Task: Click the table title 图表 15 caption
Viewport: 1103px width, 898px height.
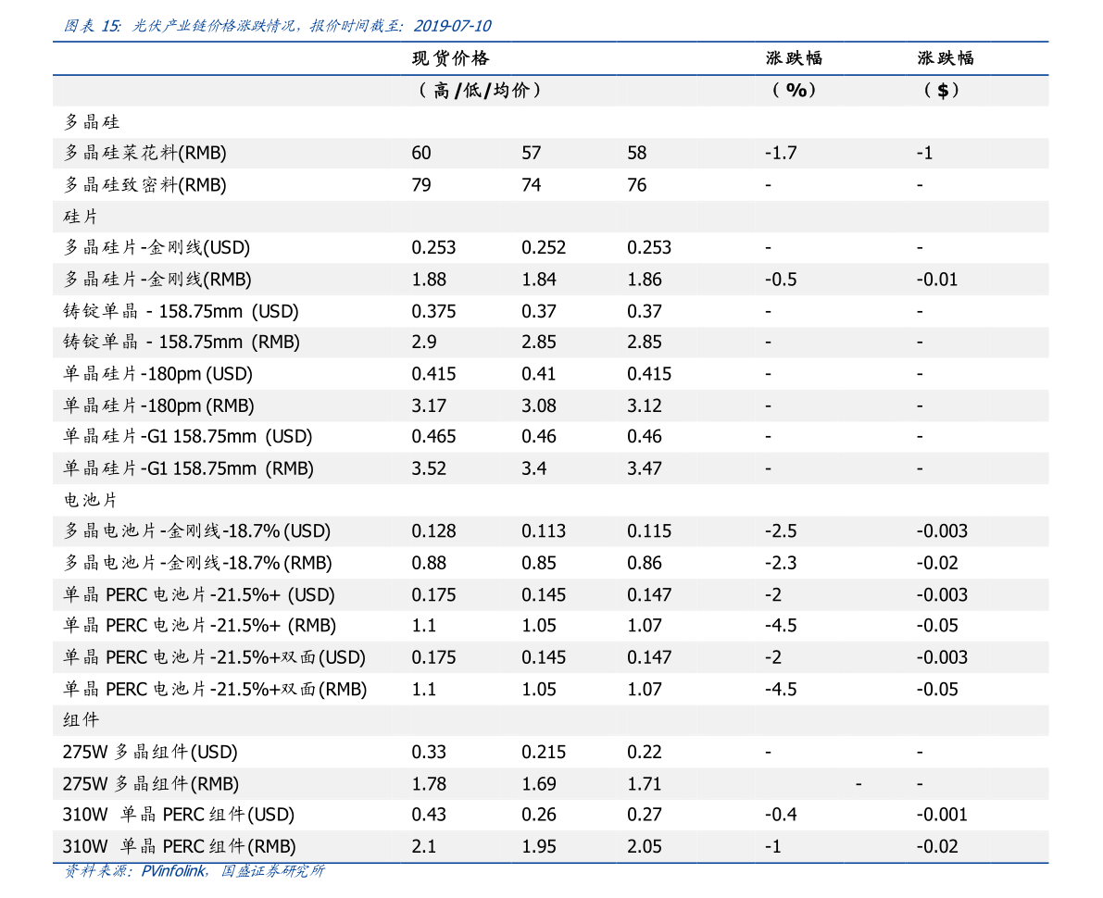Action: 277,26
